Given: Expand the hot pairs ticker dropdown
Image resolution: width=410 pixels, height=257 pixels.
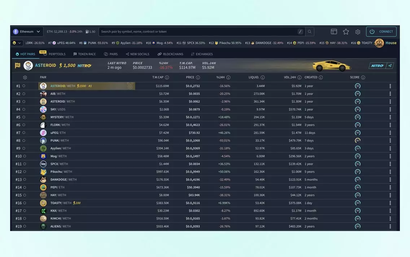Looking at the screenshot, I should click(17, 43).
